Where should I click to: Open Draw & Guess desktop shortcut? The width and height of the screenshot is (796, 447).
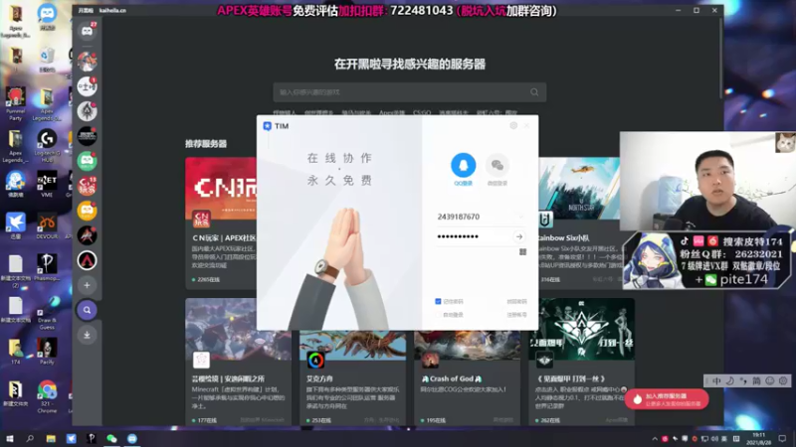click(47, 313)
